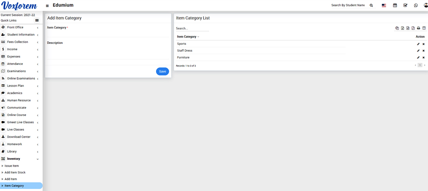Image resolution: width=428 pixels, height=191 pixels.
Task: Go to Issue Item submenu
Action: pyautogui.click(x=12, y=166)
